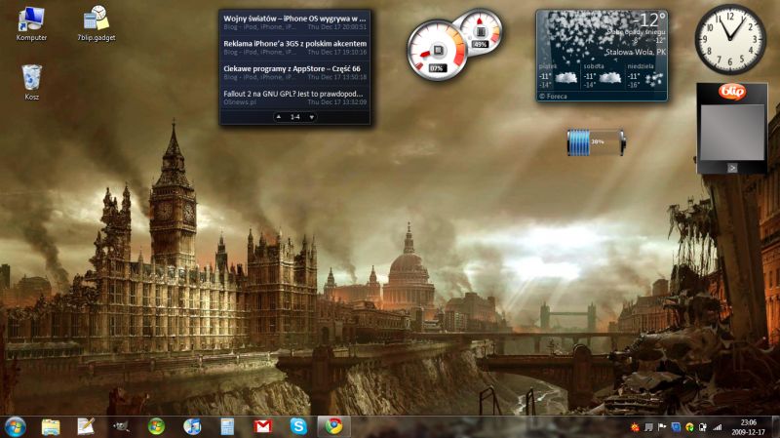
Task: Go to previous feed page with up arrow
Action: [x=279, y=117]
